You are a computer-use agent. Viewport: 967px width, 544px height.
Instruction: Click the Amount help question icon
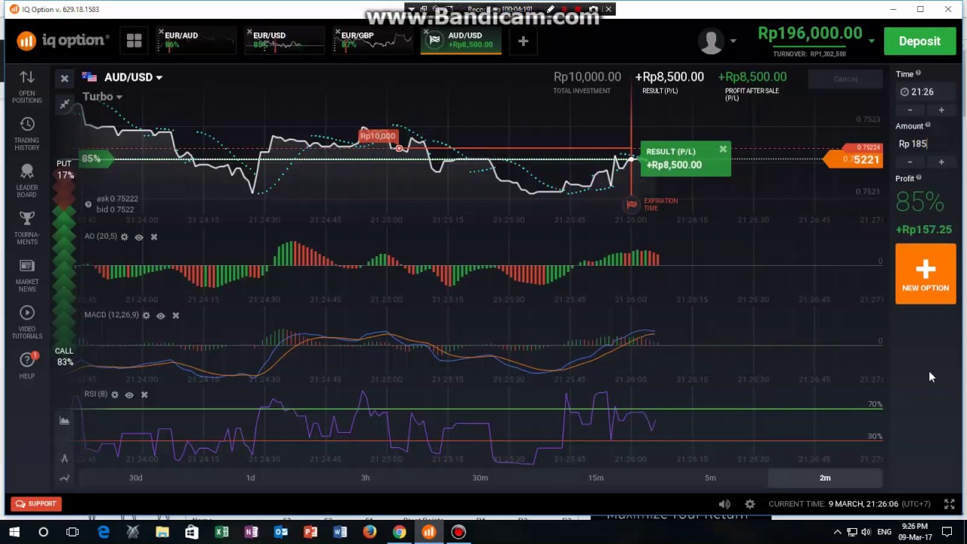tap(928, 125)
